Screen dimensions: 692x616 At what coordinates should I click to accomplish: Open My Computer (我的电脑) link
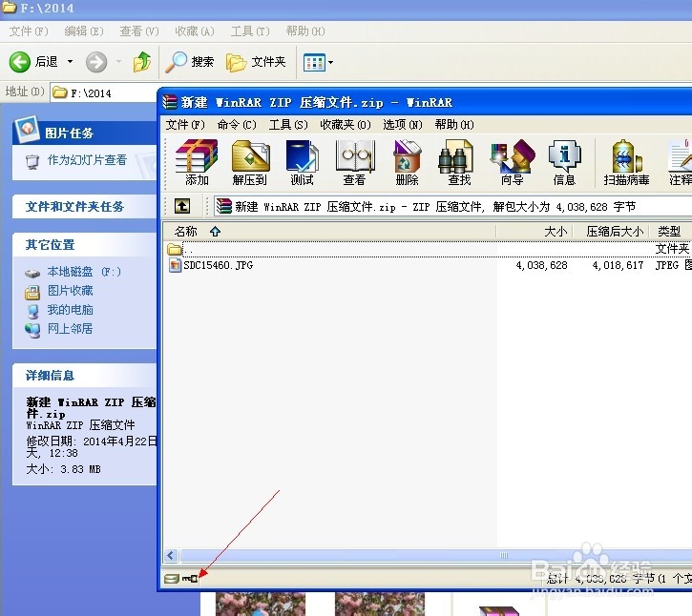(71, 310)
